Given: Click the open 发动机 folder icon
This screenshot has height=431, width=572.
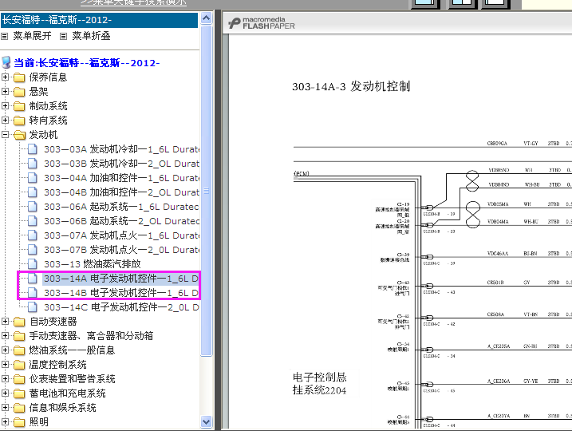Looking at the screenshot, I should [x=19, y=135].
